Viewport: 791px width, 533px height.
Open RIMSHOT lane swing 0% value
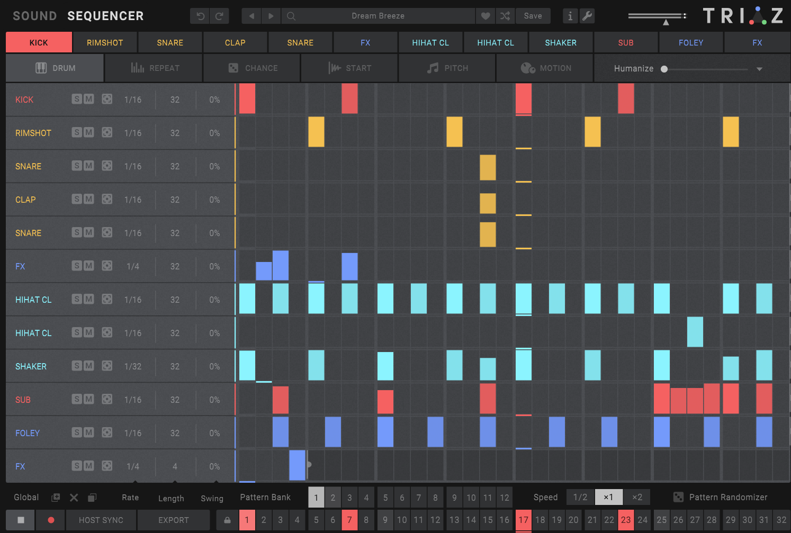[214, 133]
